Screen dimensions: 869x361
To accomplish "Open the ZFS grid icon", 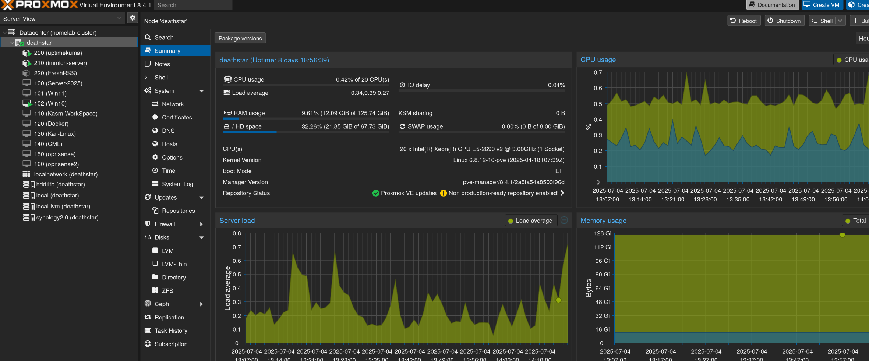I will pos(155,290).
